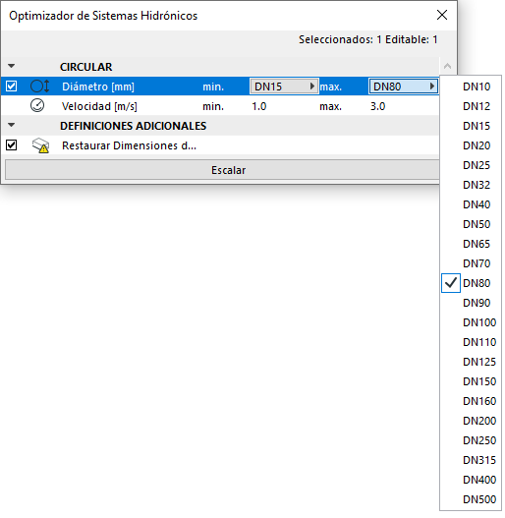Choose DN150 as maximum diameter

[x=471, y=381]
